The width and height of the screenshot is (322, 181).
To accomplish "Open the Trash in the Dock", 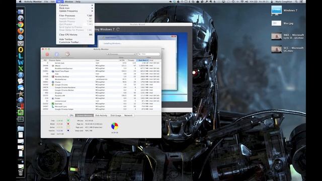I will pos(21,172).
